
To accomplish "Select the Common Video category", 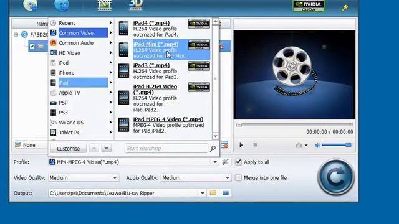I will pos(81,33).
